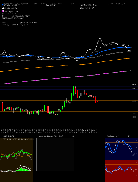Viewport: 138px width, 182px height.
Task: Open the MACD histogram chart thumbnail
Action: (17, 171)
